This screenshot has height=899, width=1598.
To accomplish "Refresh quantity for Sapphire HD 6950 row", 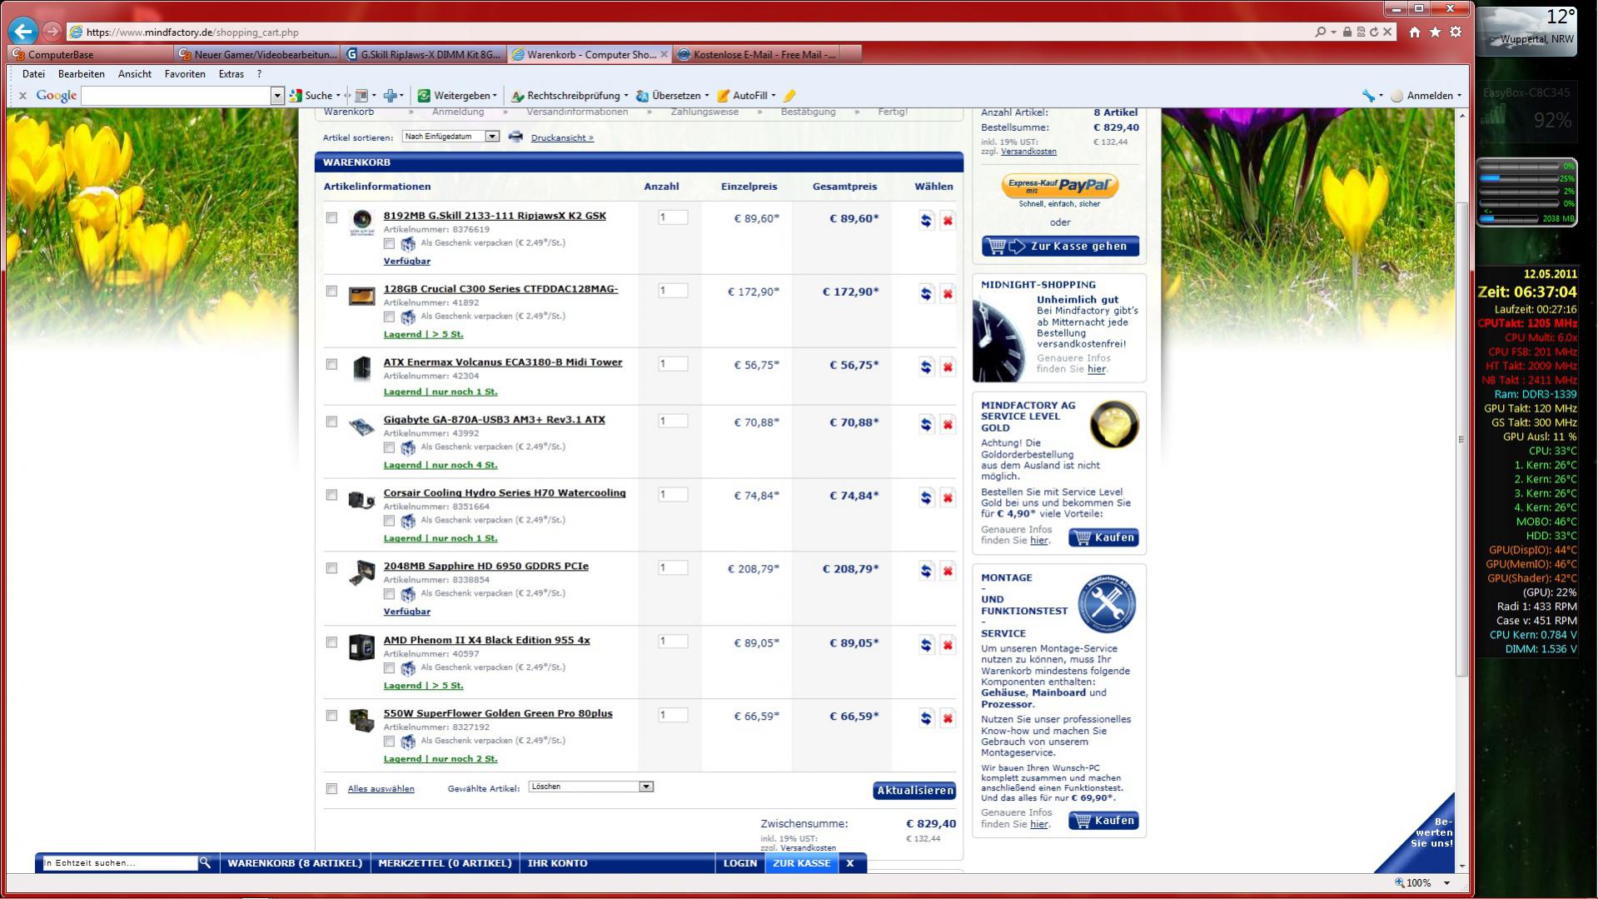I will 926,571.
